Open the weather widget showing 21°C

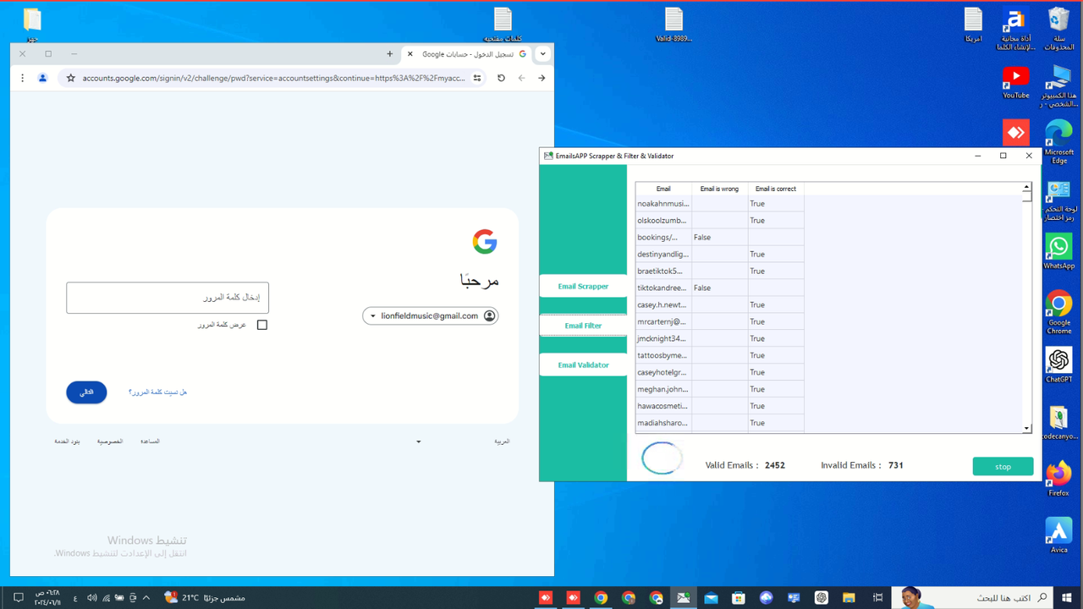205,598
